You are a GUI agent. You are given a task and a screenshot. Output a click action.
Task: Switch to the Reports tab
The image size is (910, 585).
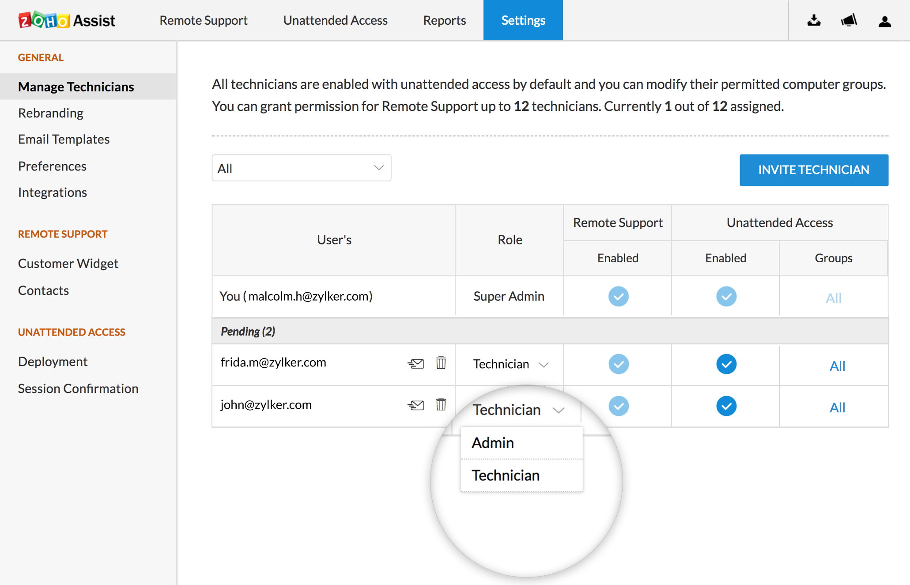pos(444,20)
